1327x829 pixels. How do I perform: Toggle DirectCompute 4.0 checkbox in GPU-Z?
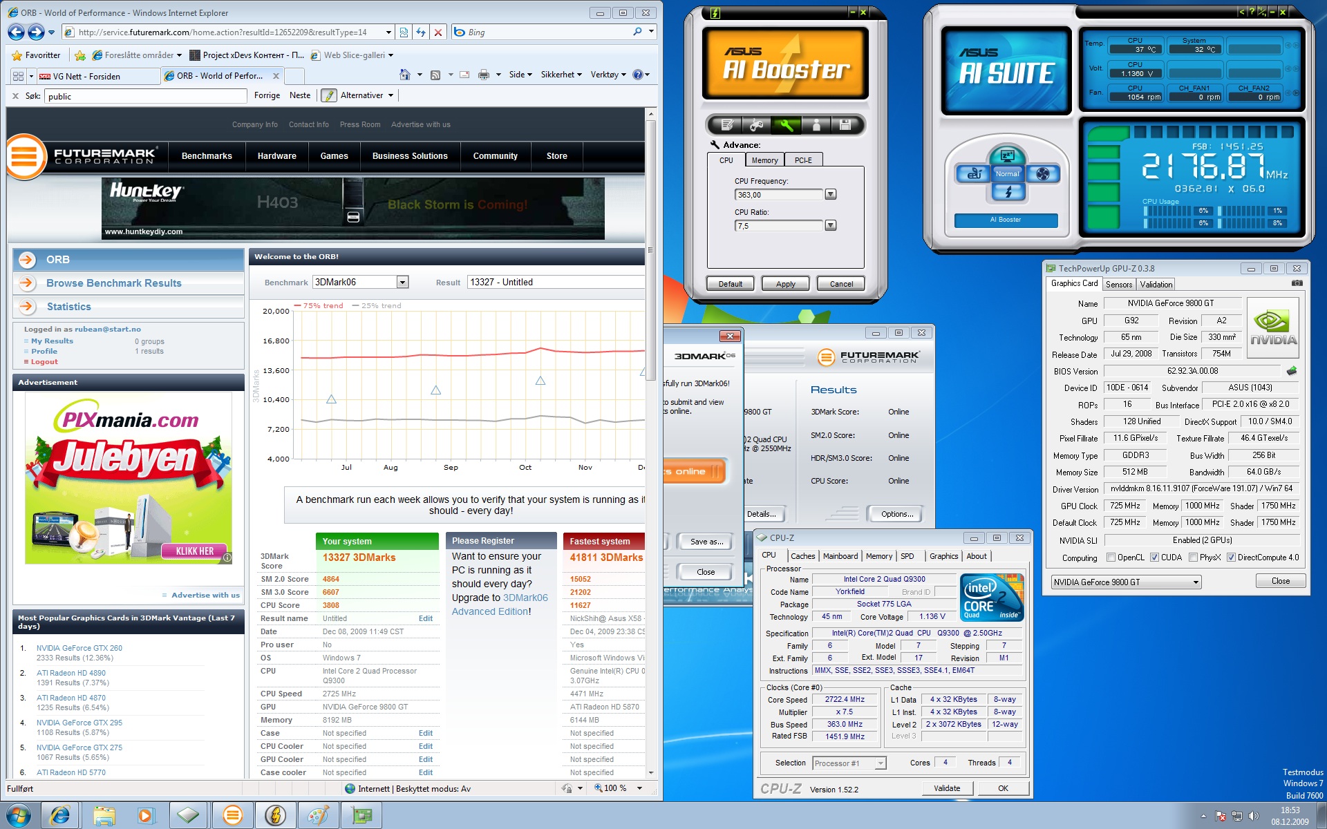pyautogui.click(x=1231, y=558)
